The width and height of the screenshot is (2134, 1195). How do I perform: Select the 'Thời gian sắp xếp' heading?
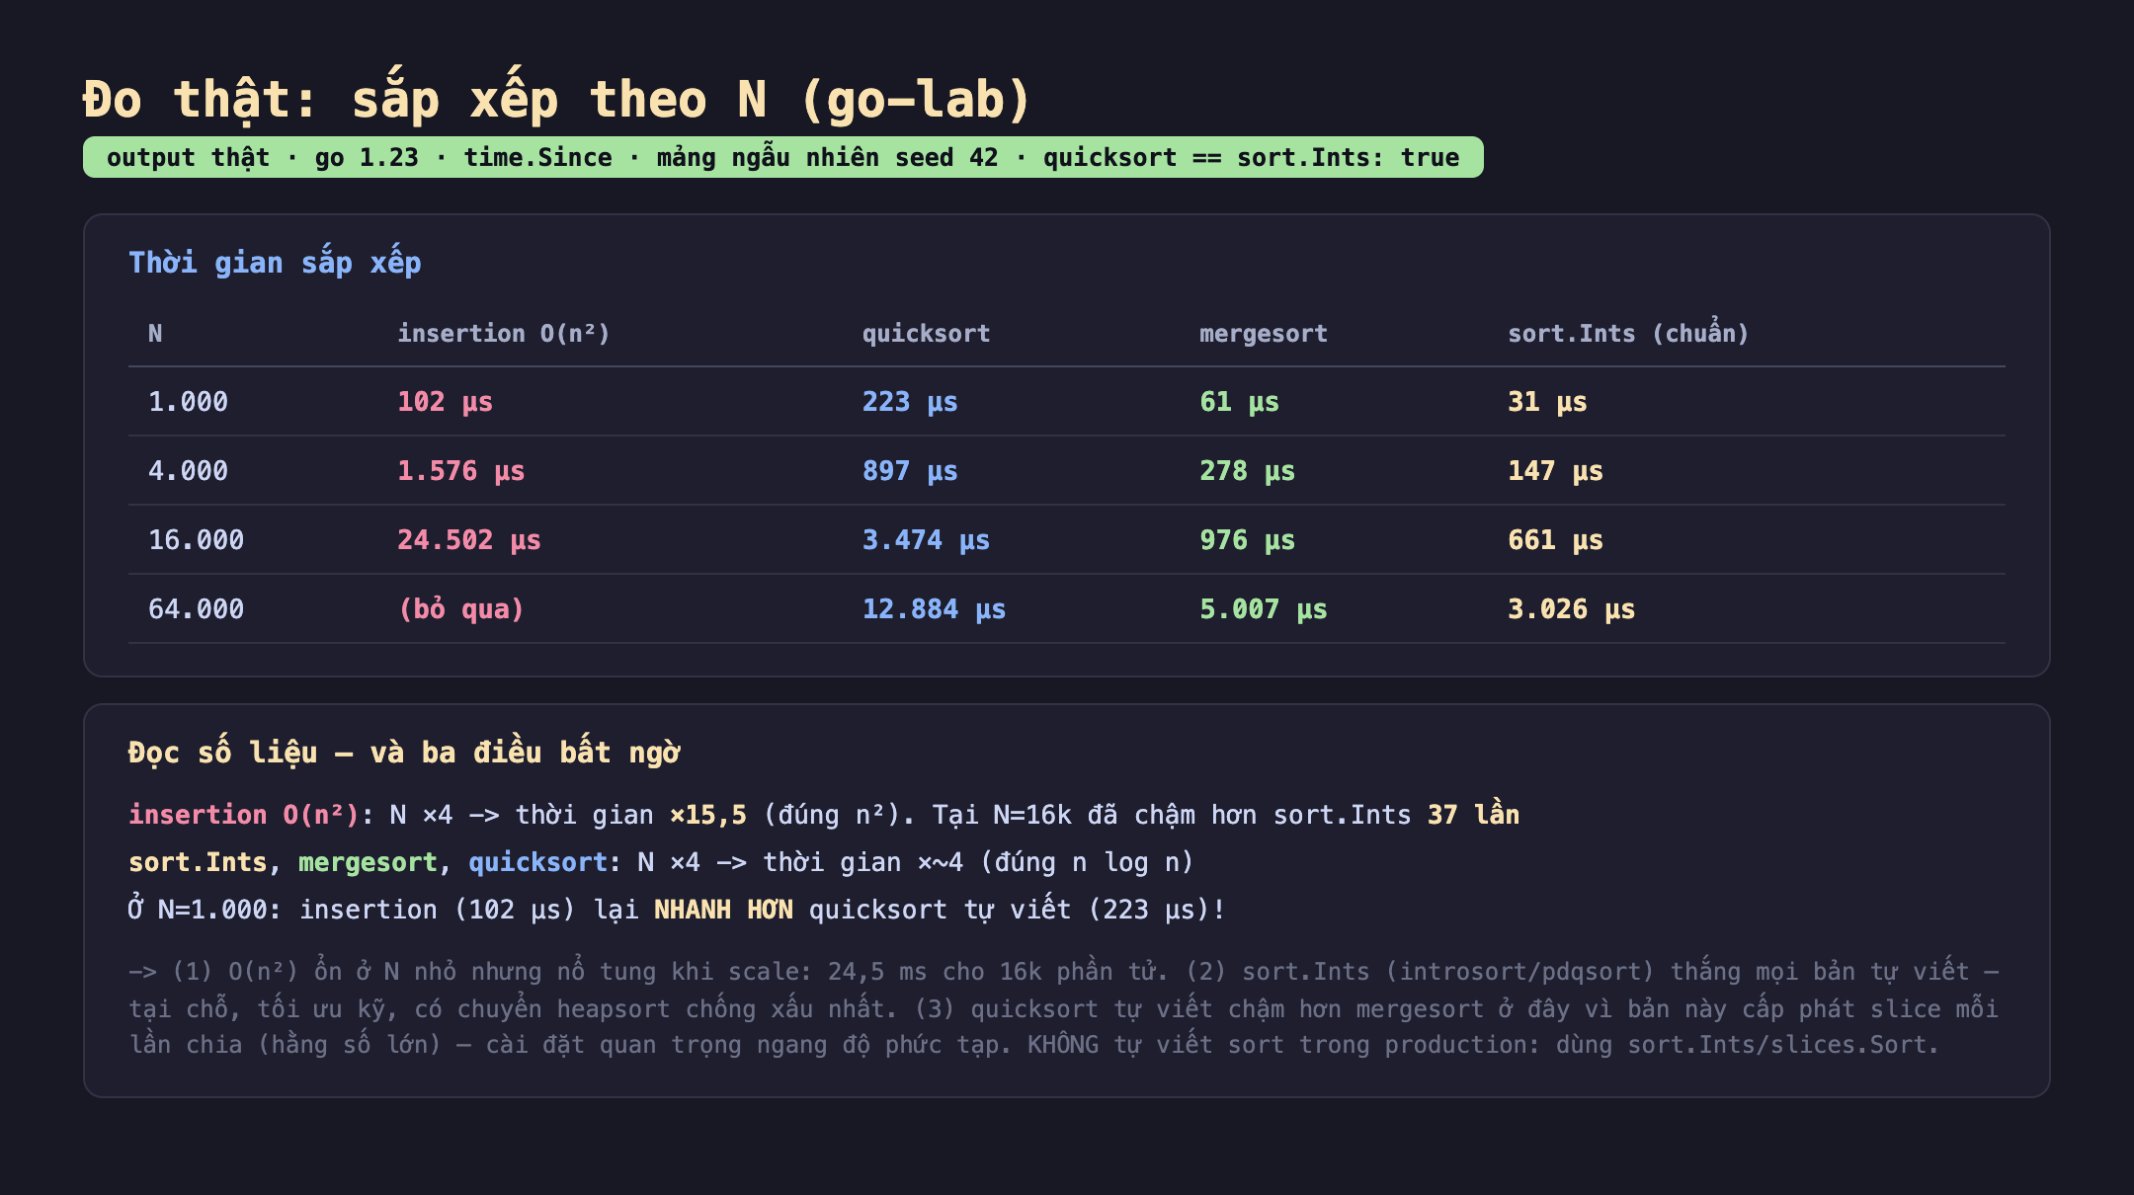[x=275, y=263]
